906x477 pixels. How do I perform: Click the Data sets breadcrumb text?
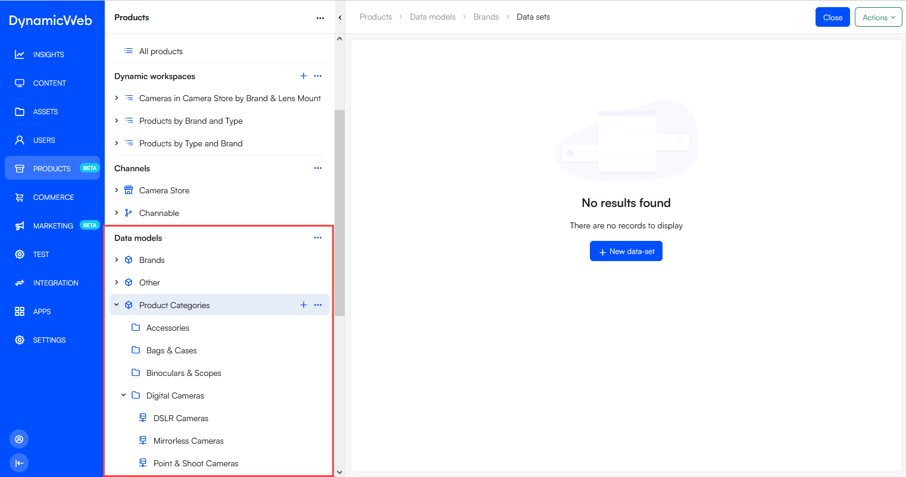pos(533,17)
